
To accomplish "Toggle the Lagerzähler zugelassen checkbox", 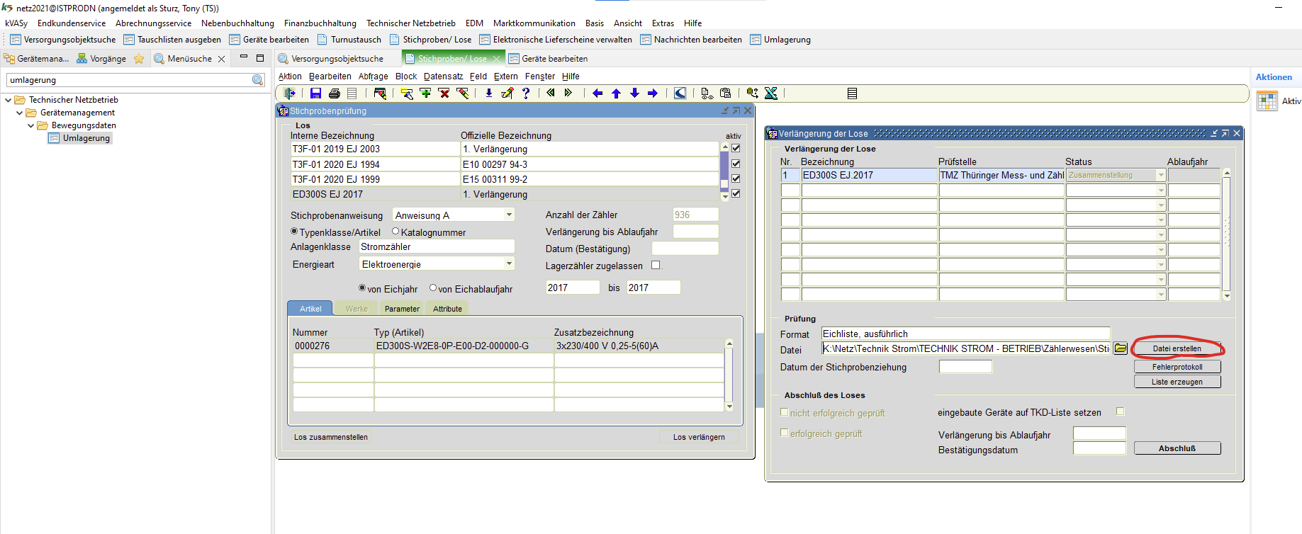I will [656, 266].
